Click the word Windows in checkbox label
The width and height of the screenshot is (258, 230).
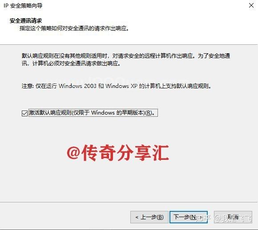(x=103, y=113)
